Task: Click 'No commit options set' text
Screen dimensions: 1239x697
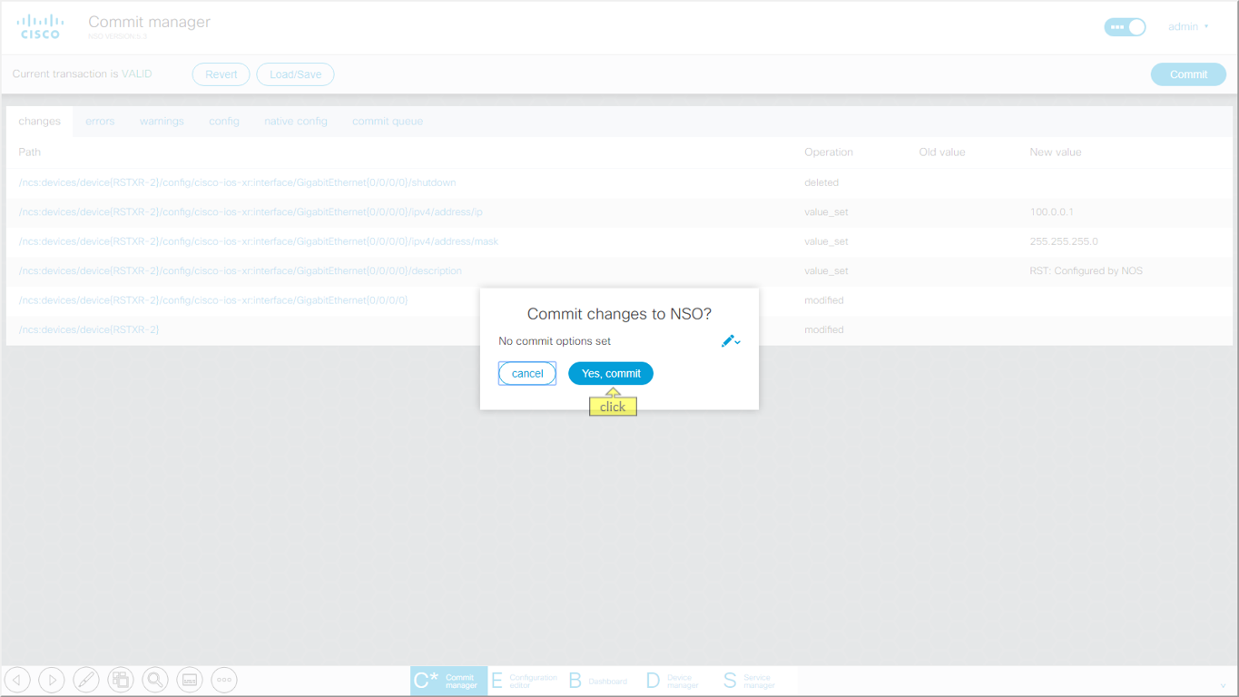Action: click(x=555, y=341)
